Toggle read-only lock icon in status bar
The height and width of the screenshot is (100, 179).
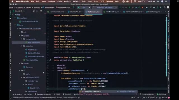(157, 97)
